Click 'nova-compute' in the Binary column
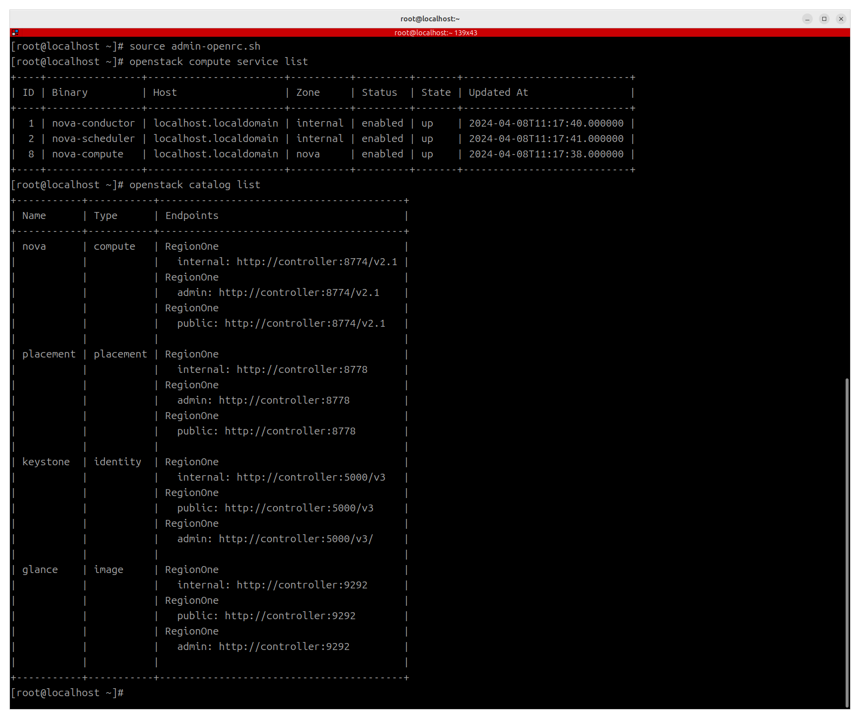The image size is (860, 719). point(88,154)
